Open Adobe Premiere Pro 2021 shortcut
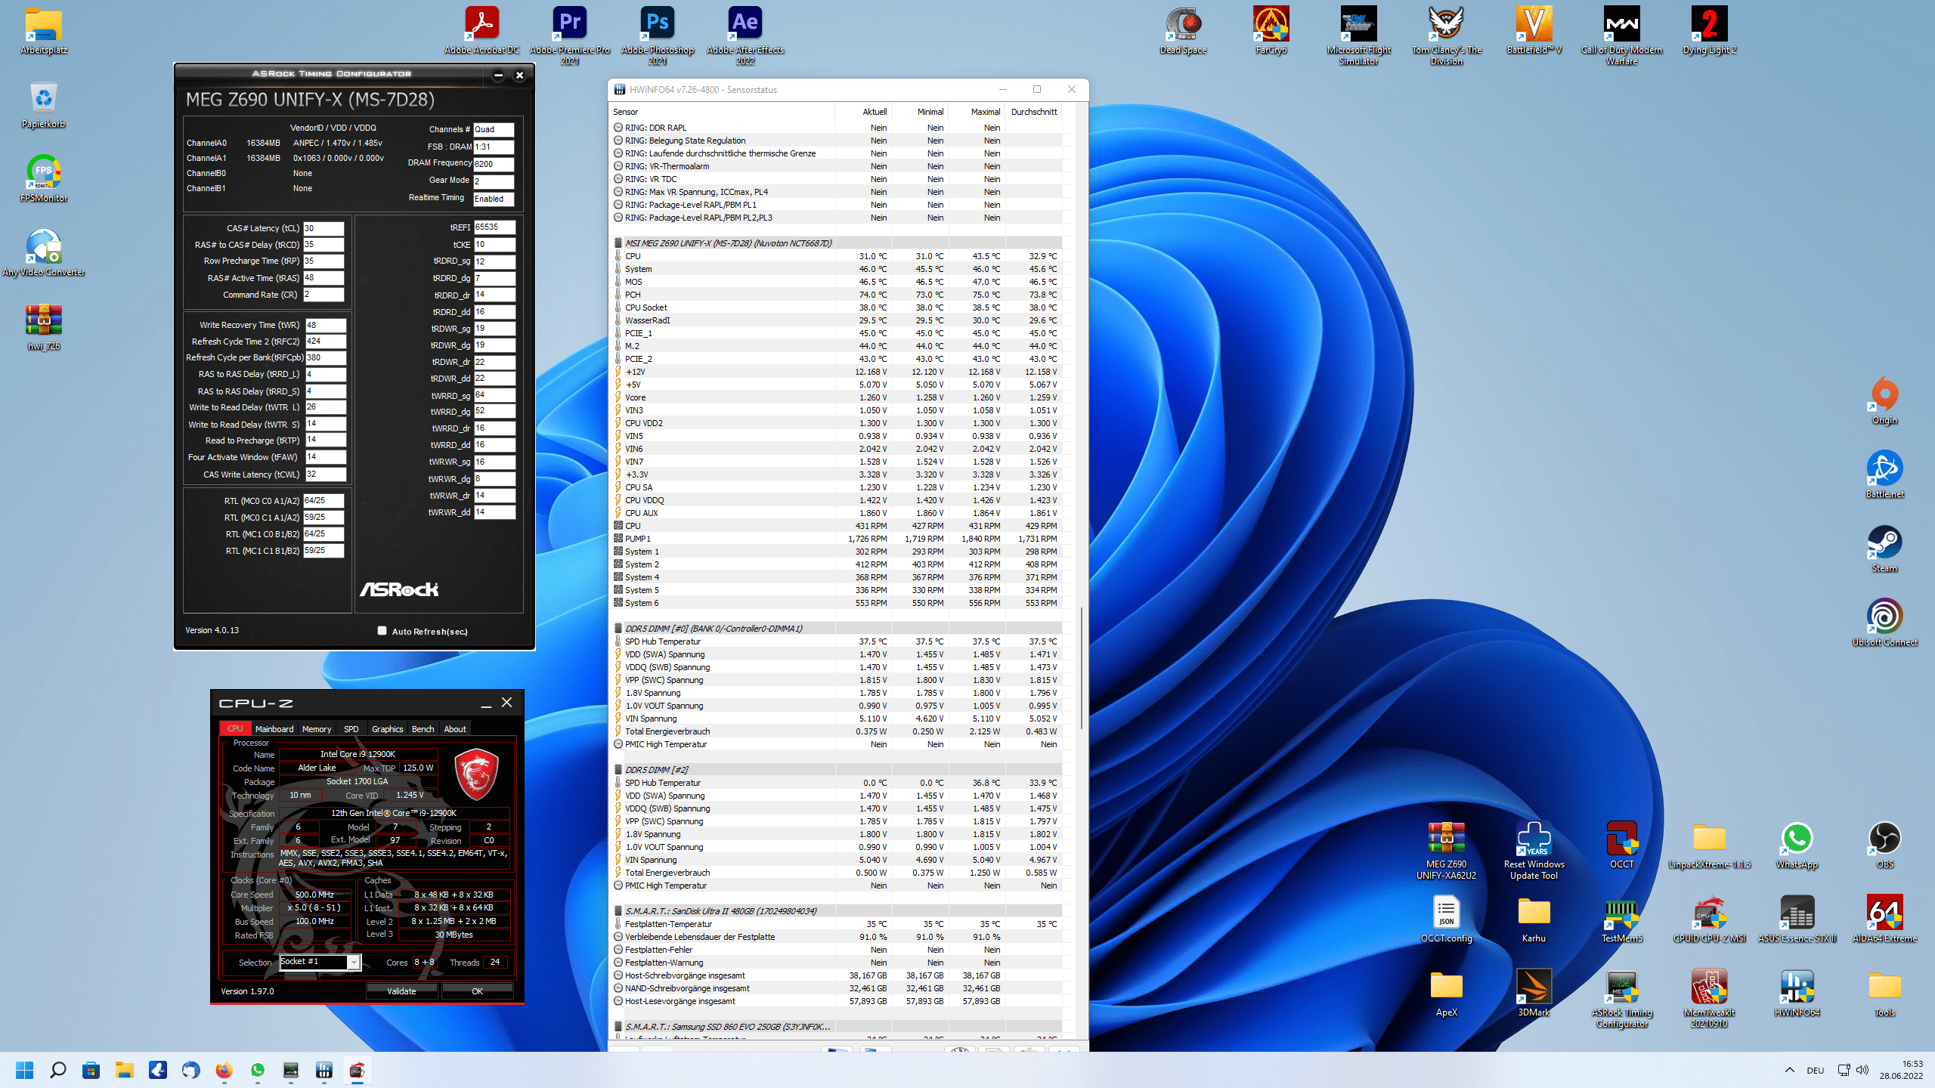This screenshot has height=1088, width=1935. 570,35
